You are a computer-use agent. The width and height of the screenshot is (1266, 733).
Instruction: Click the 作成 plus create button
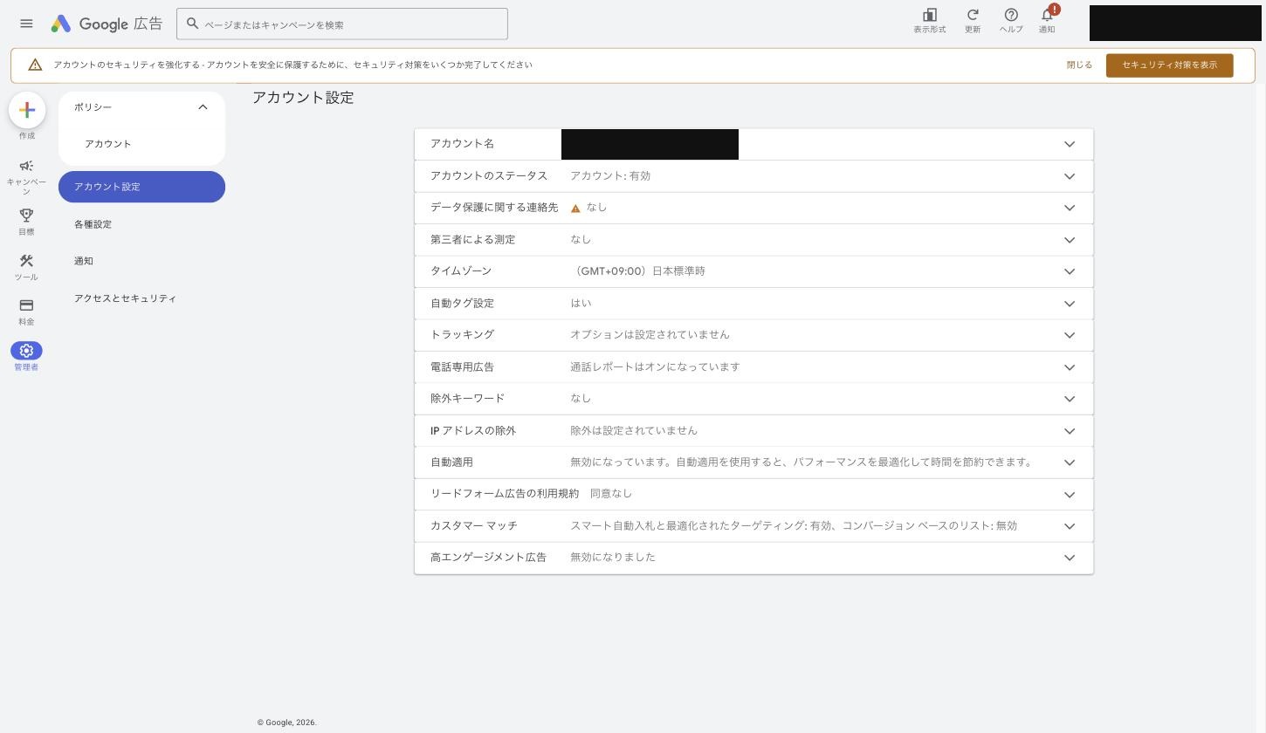(27, 110)
